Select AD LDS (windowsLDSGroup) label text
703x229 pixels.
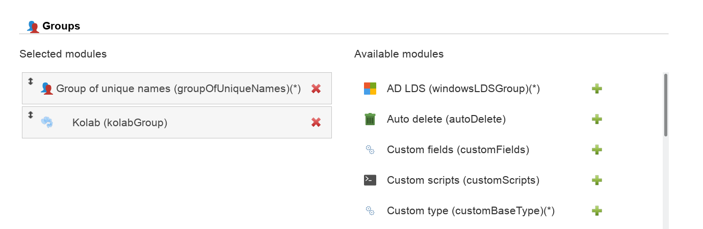[x=463, y=89]
